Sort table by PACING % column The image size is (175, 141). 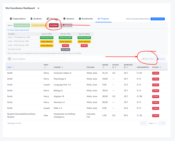[x=115, y=66]
